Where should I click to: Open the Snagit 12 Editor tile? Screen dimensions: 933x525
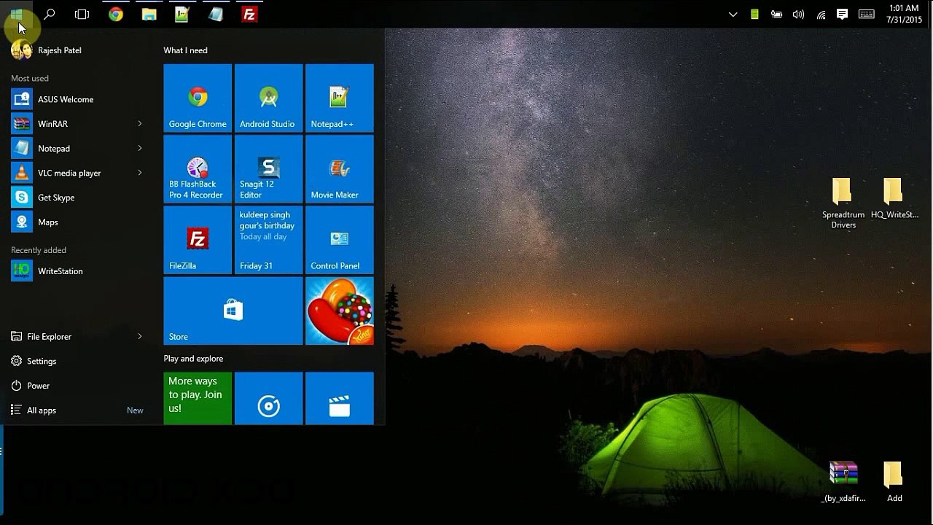point(268,168)
